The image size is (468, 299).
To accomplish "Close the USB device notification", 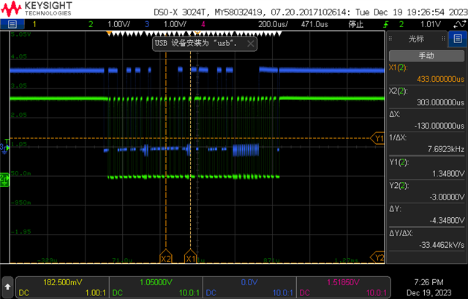I will point(251,44).
